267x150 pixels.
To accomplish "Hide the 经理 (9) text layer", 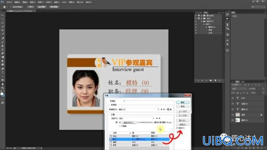I will tap(233, 104).
